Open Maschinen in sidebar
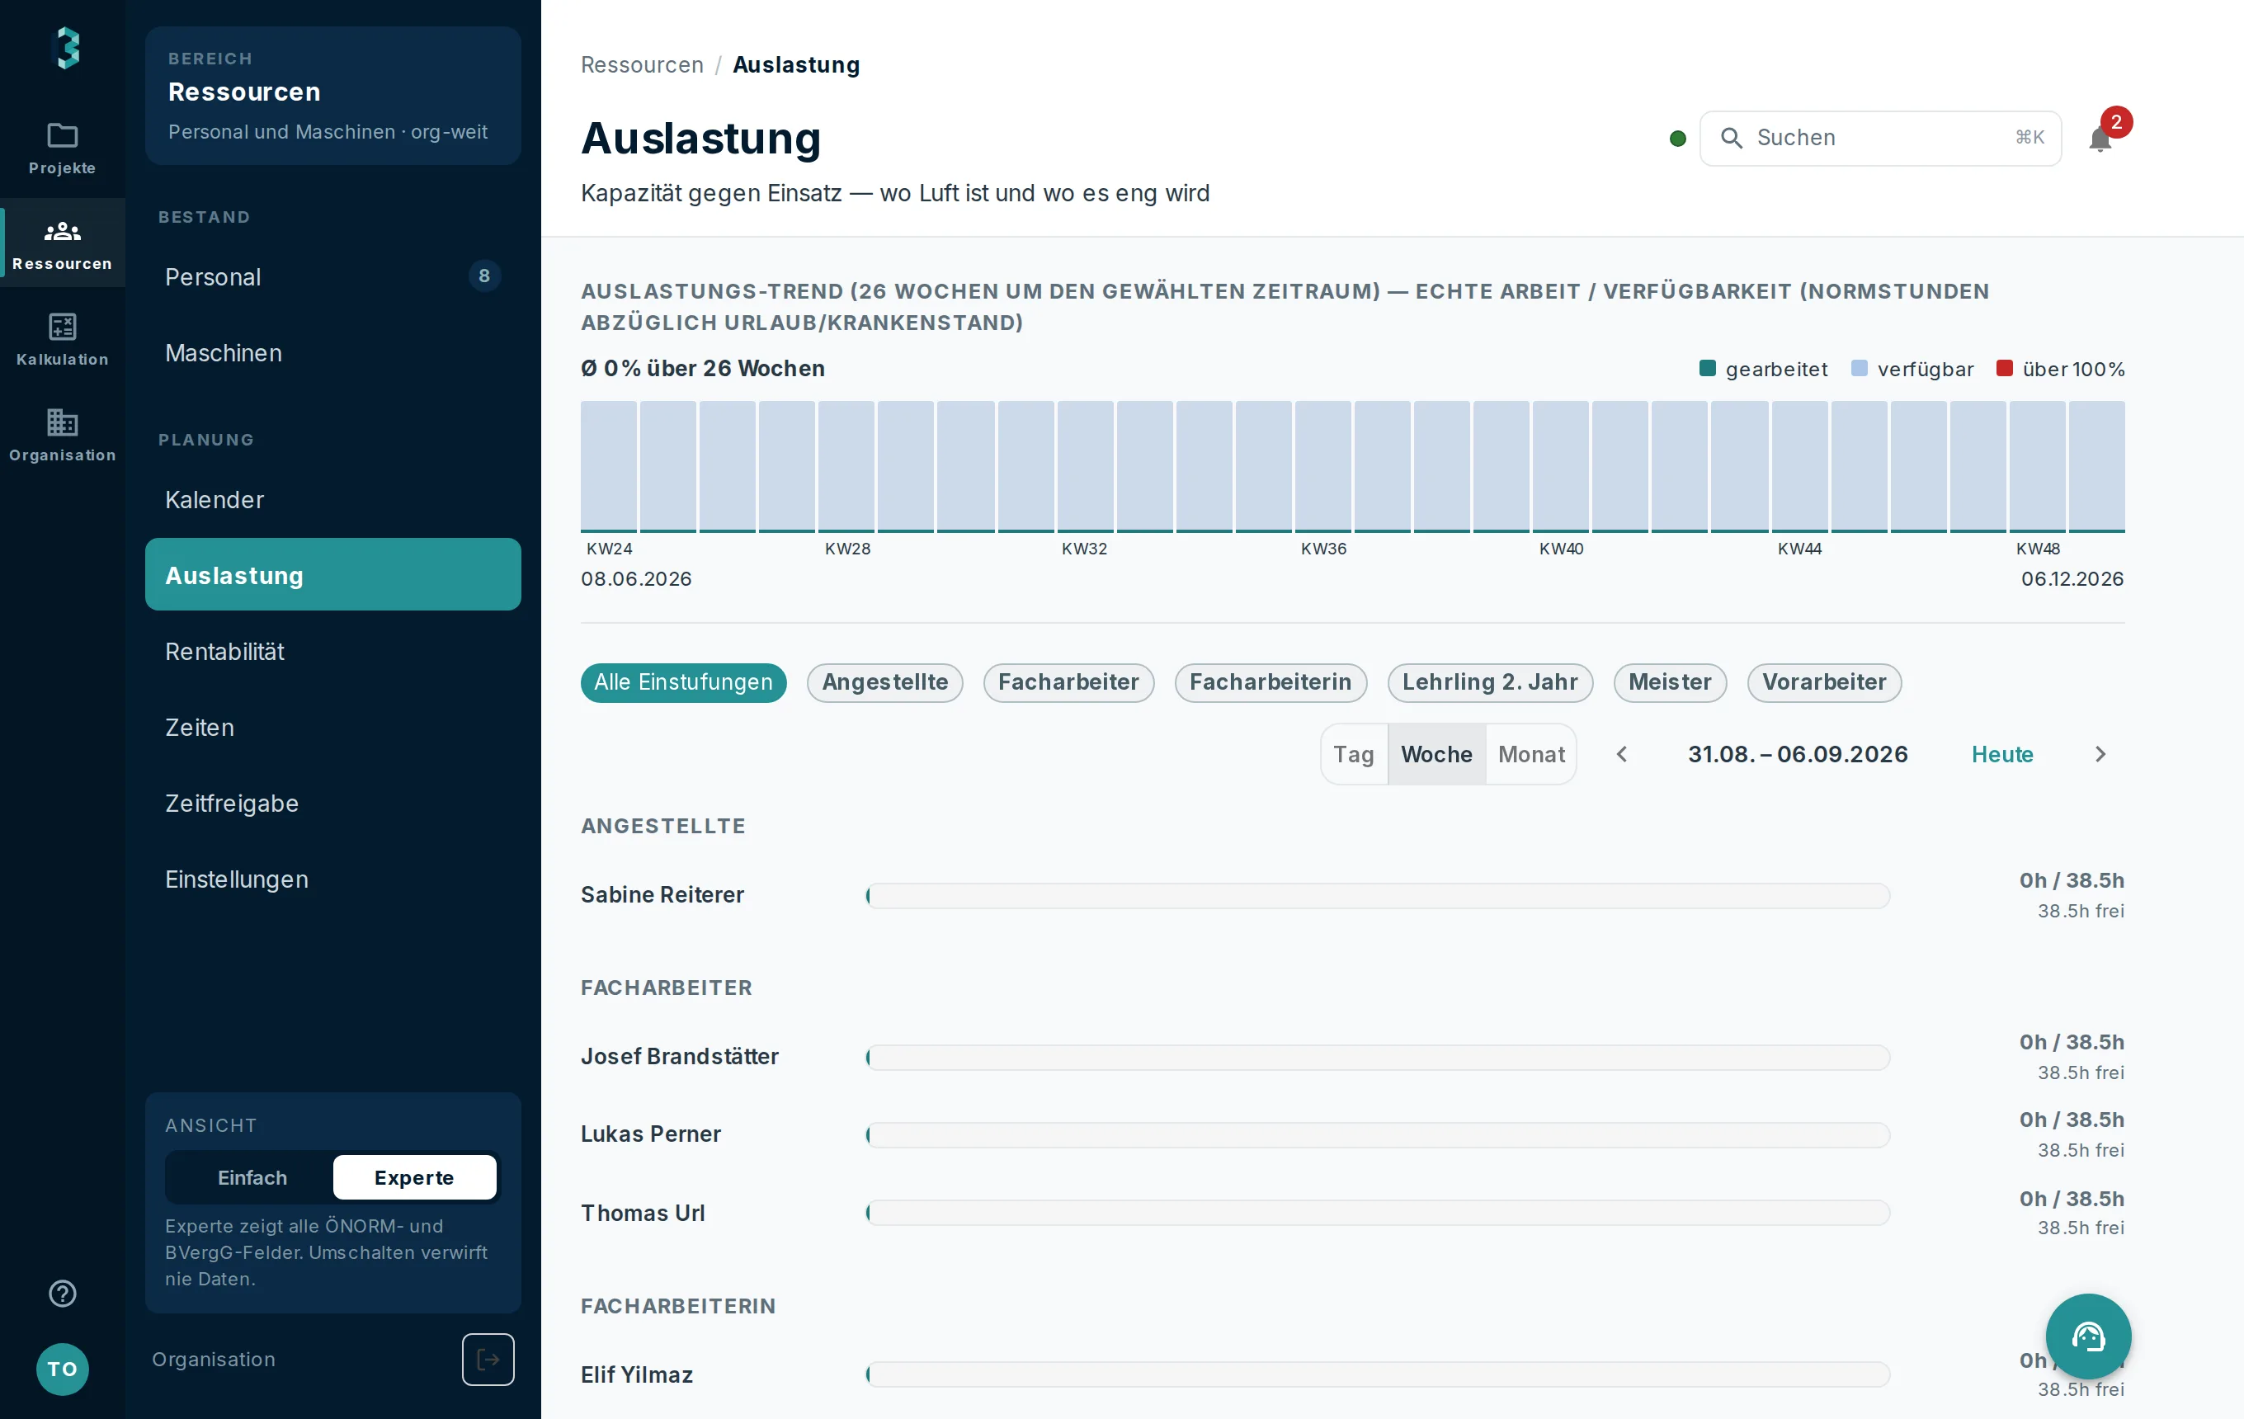This screenshot has width=2244, height=1419. tap(332, 353)
